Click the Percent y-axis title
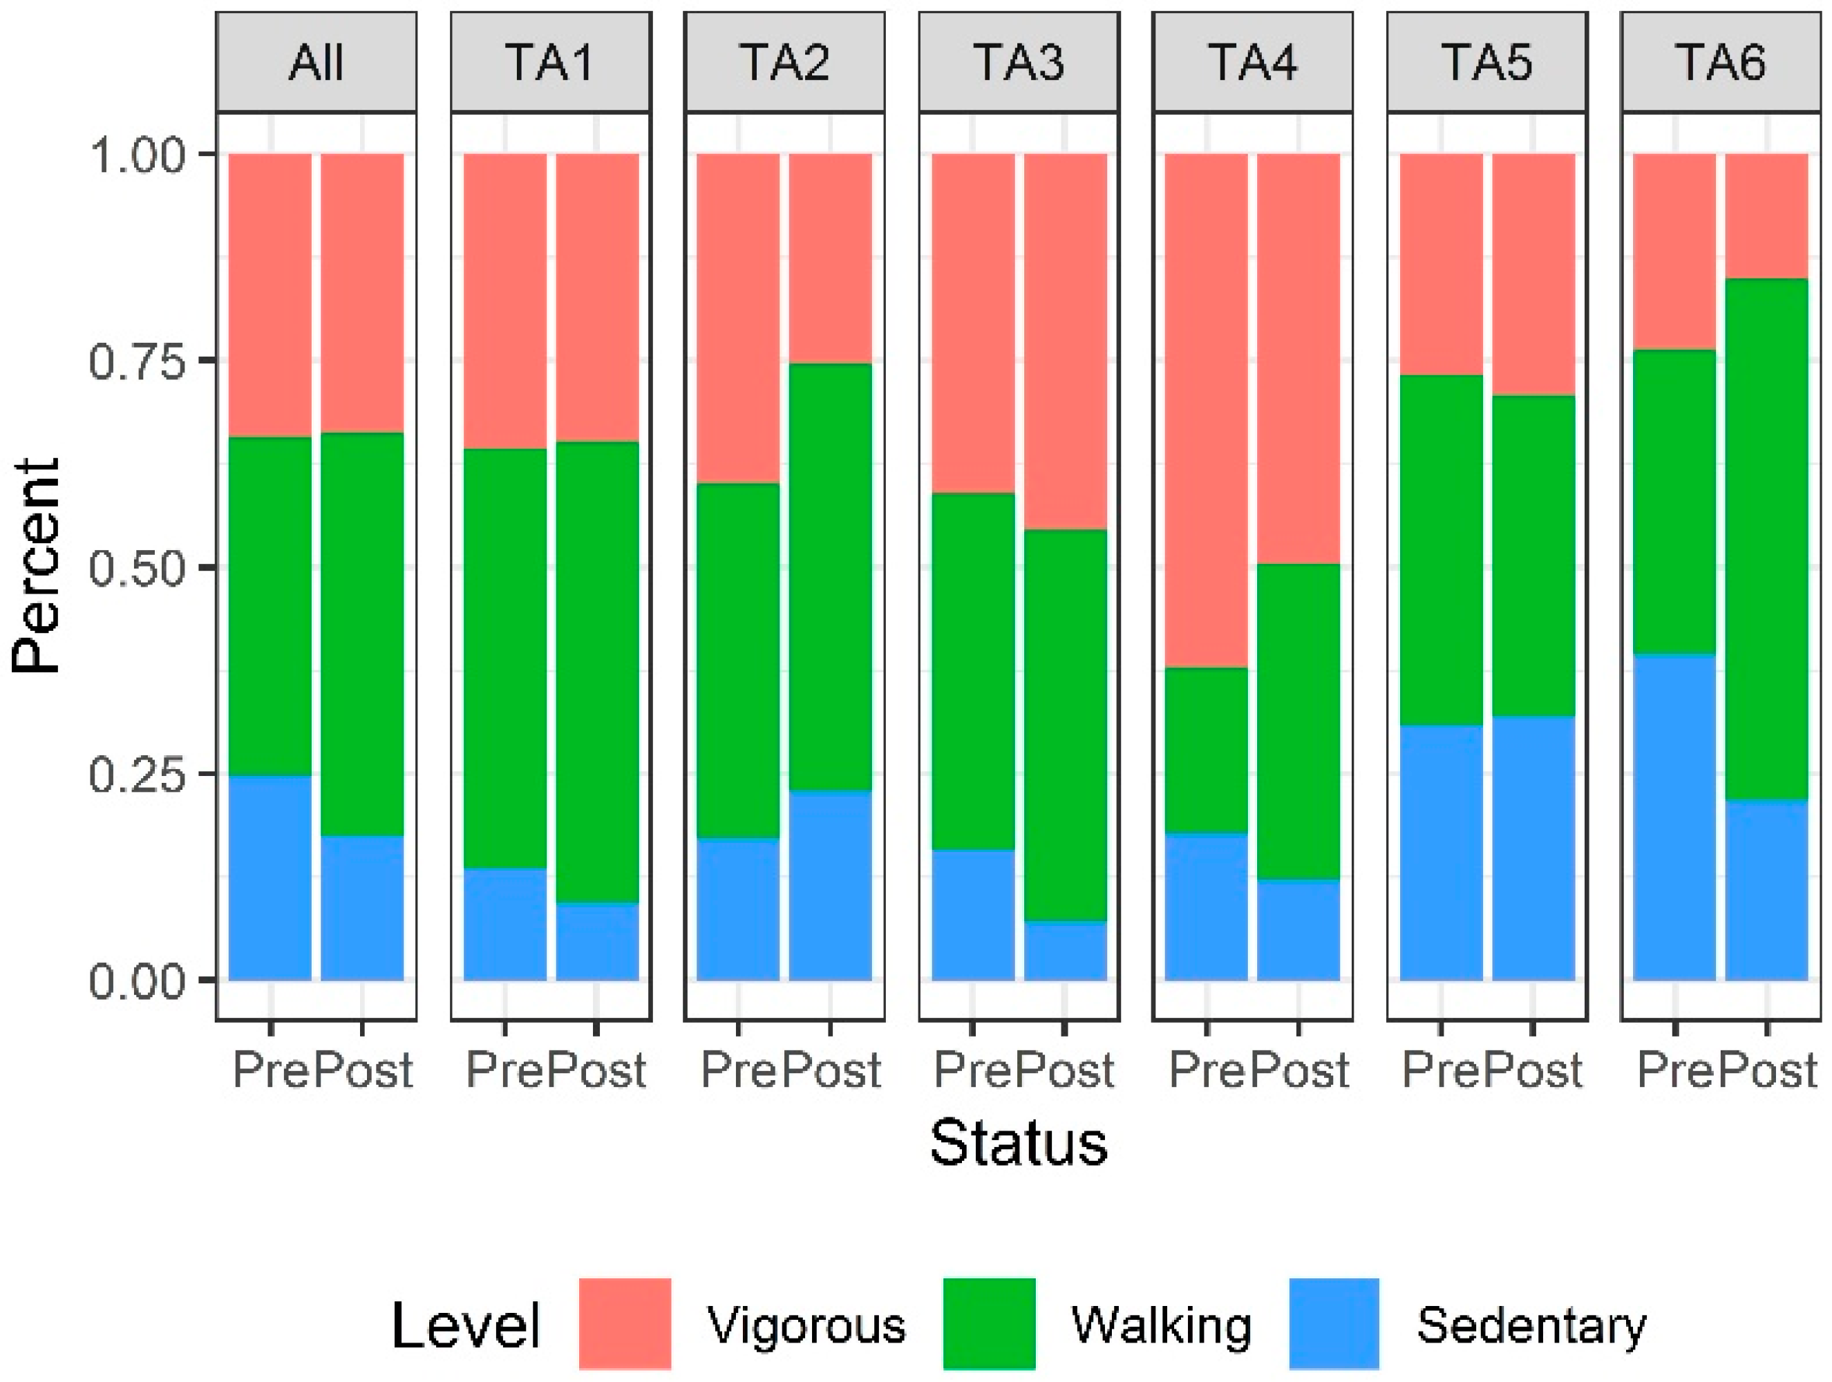 pyautogui.click(x=37, y=567)
